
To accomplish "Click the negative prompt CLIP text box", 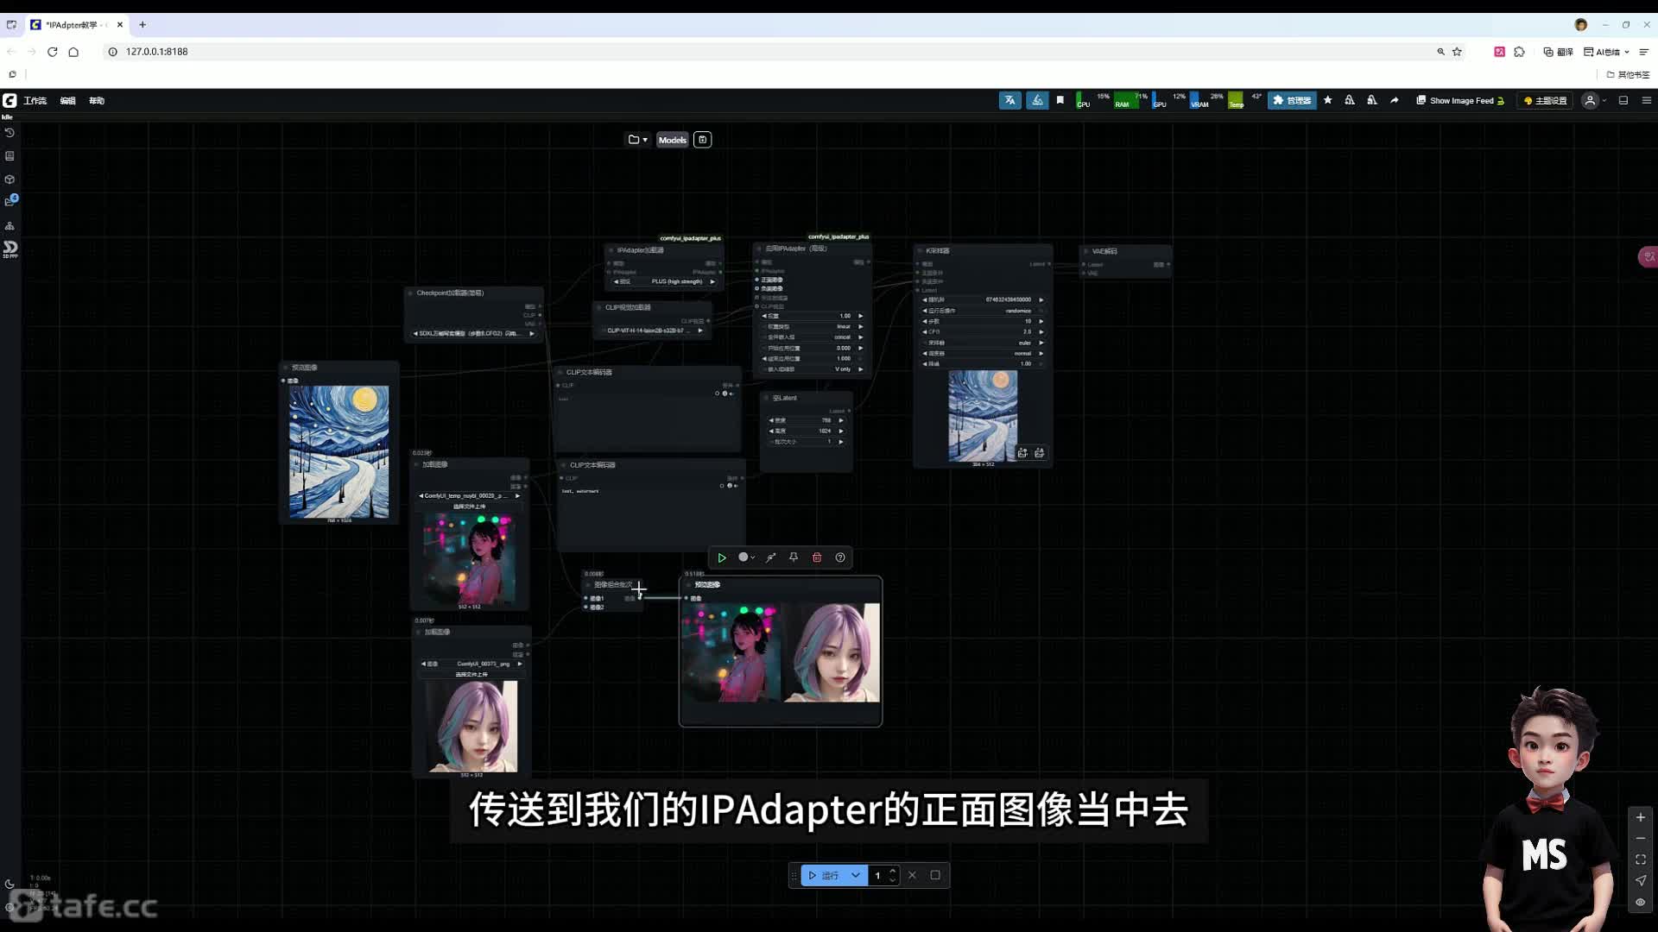I will click(650, 518).
